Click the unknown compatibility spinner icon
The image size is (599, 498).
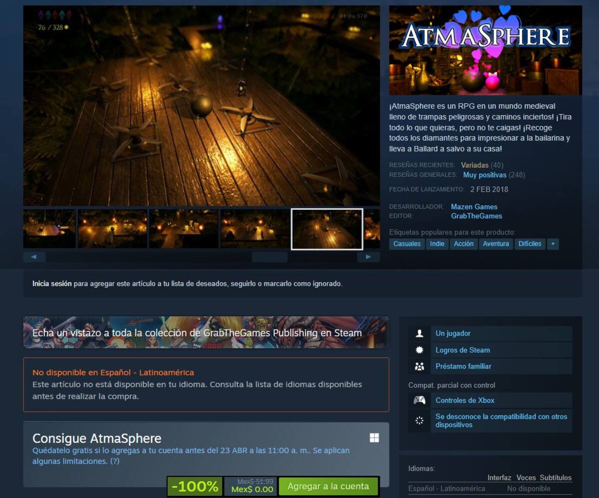(419, 421)
